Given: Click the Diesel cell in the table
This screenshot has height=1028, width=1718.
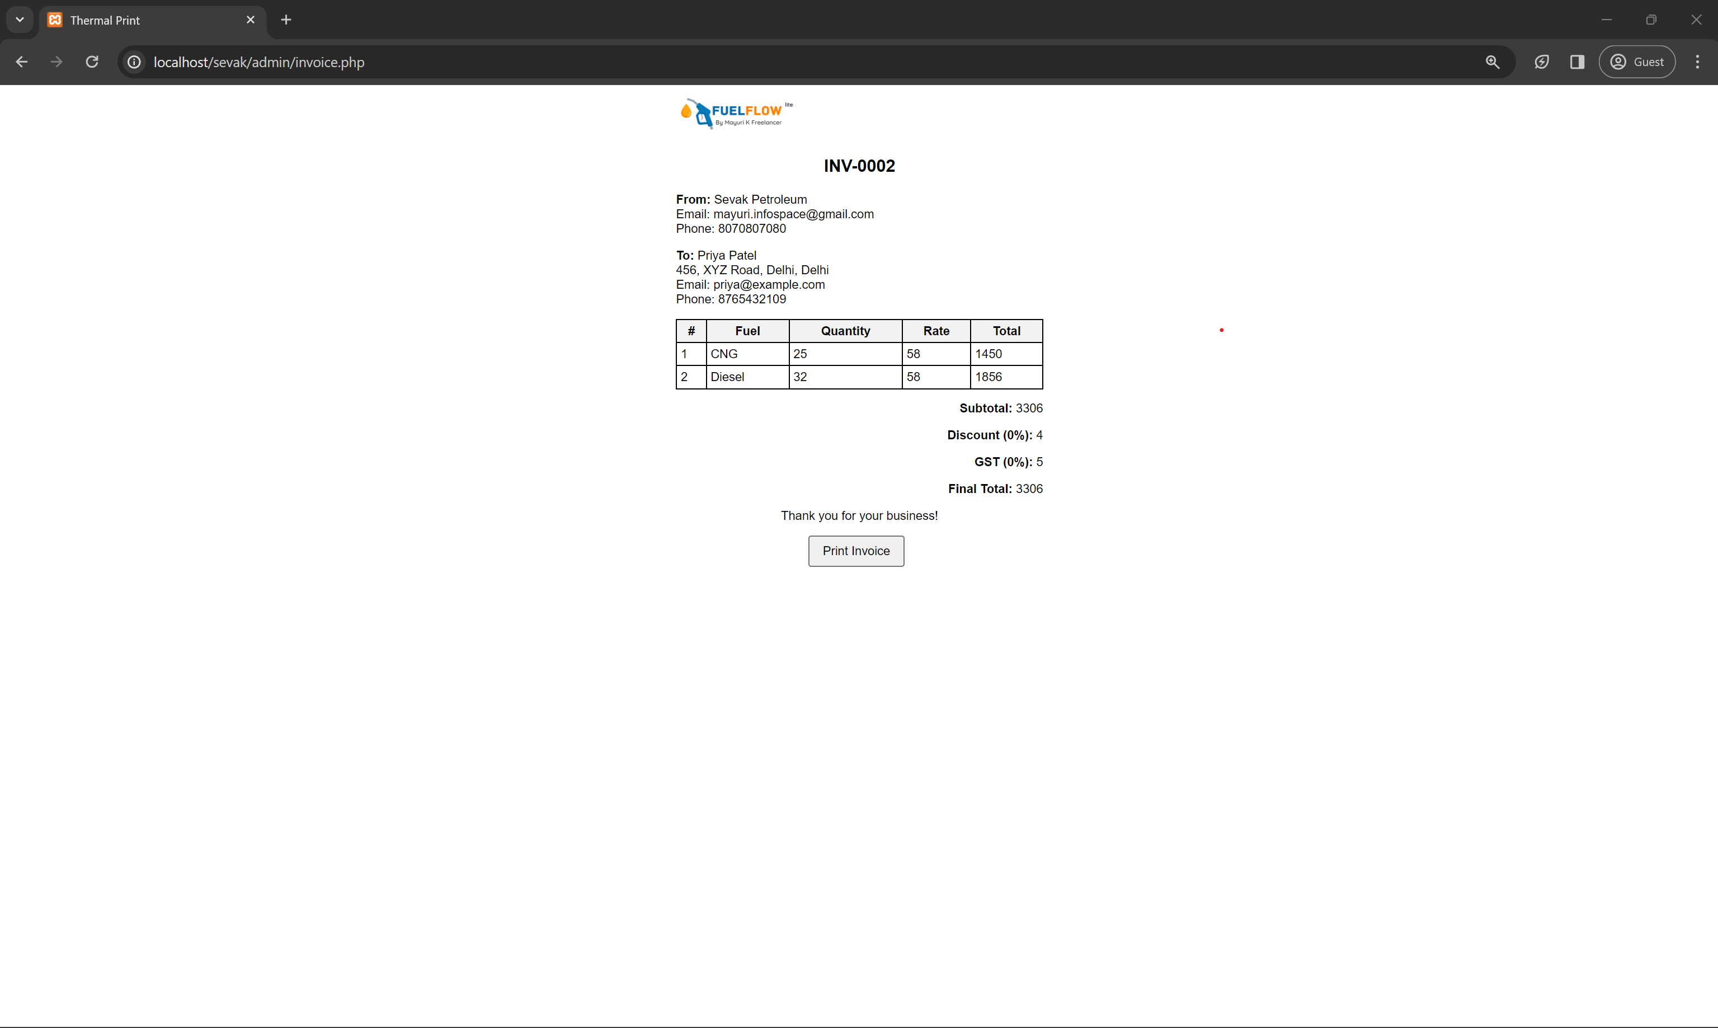Looking at the screenshot, I should [728, 377].
